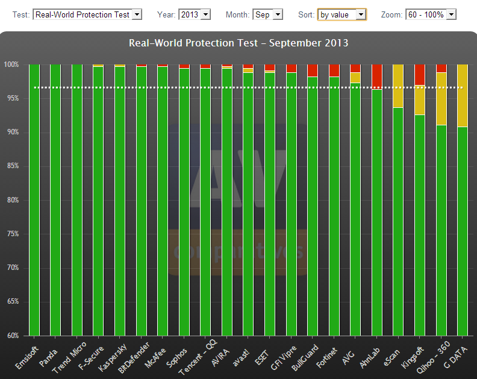477x379 pixels.
Task: Click the Qihoo - 360 axis label
Action: pyautogui.click(x=433, y=357)
